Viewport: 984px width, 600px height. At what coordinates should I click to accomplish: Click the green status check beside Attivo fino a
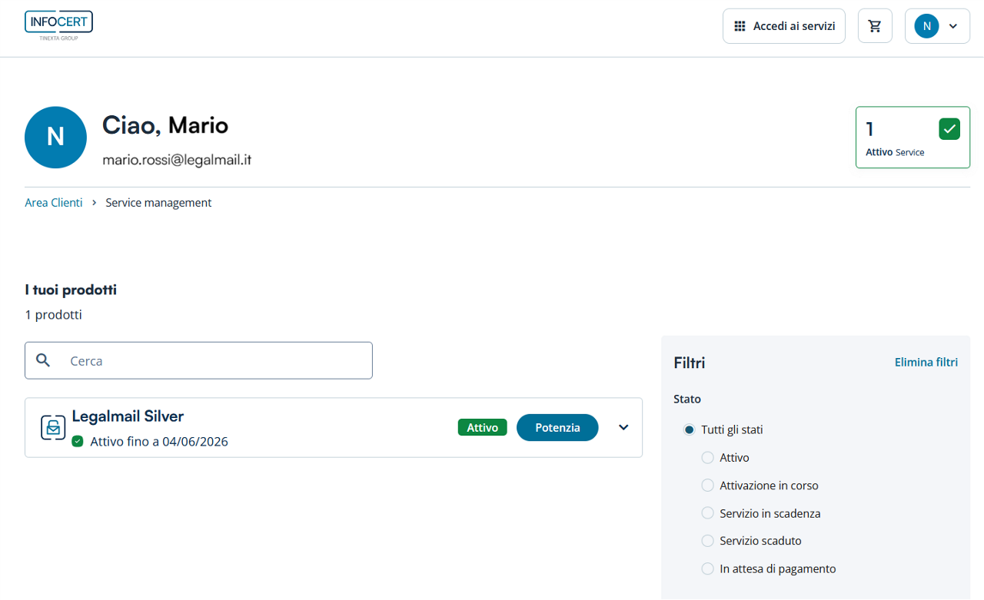pyautogui.click(x=78, y=442)
